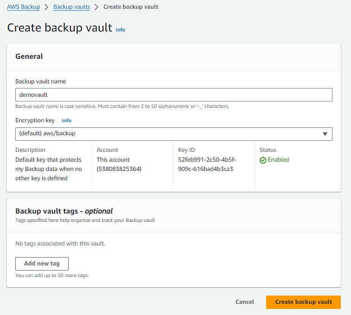This screenshot has width=351, height=315.
Task: Click the Enabled status checkmark icon
Action: click(x=263, y=160)
